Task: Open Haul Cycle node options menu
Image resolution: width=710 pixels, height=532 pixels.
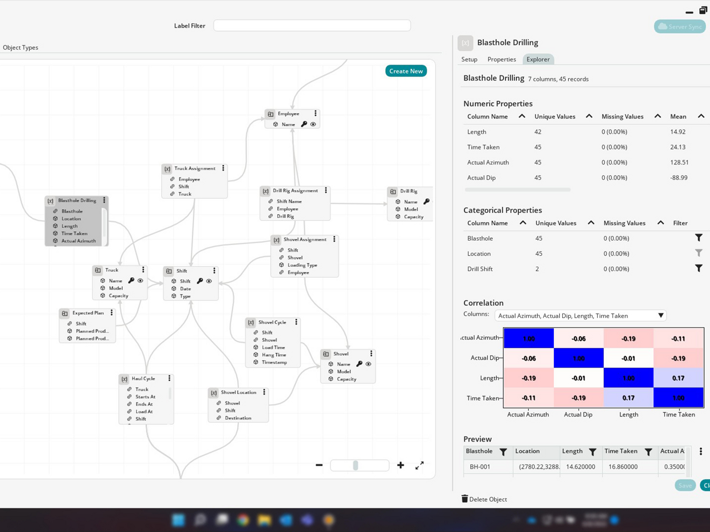Action: tap(169, 378)
